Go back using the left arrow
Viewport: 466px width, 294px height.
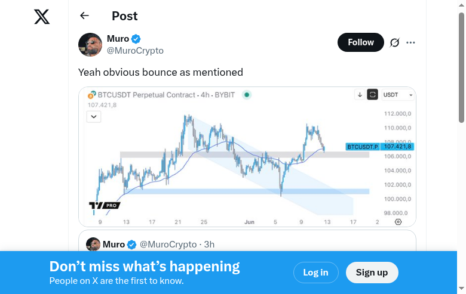84,16
